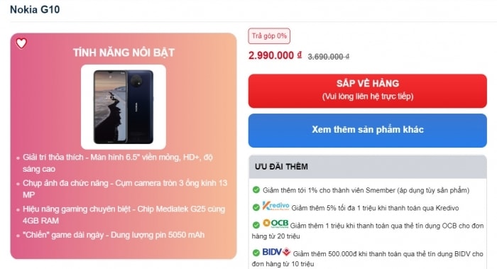Click the ƯU ĐÃI THÊM header
This screenshot has width=497, height=269.
coord(281,167)
